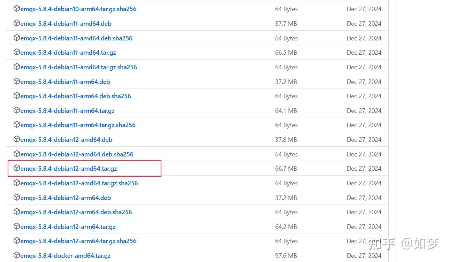Open emqx-5.8.4-debian11-amd64.deb.sha256 checksum link

(76, 38)
